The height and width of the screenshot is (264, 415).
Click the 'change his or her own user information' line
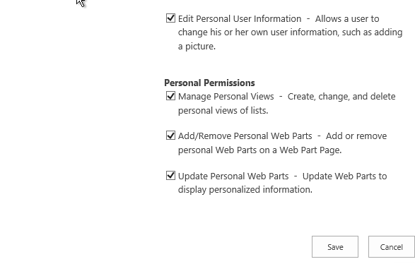coord(290,32)
